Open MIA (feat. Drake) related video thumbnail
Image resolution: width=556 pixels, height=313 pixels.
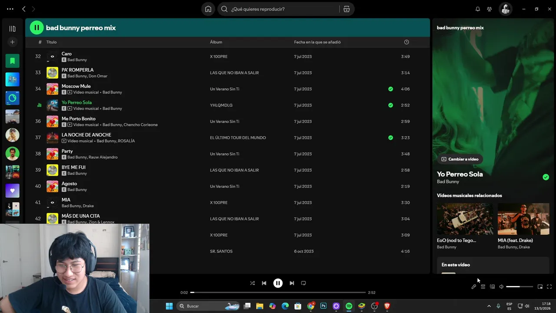(523, 219)
